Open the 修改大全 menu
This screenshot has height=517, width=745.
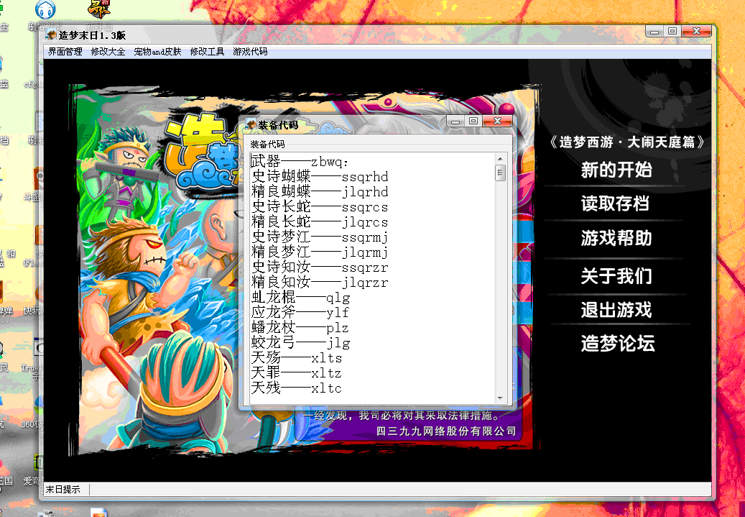pos(108,51)
